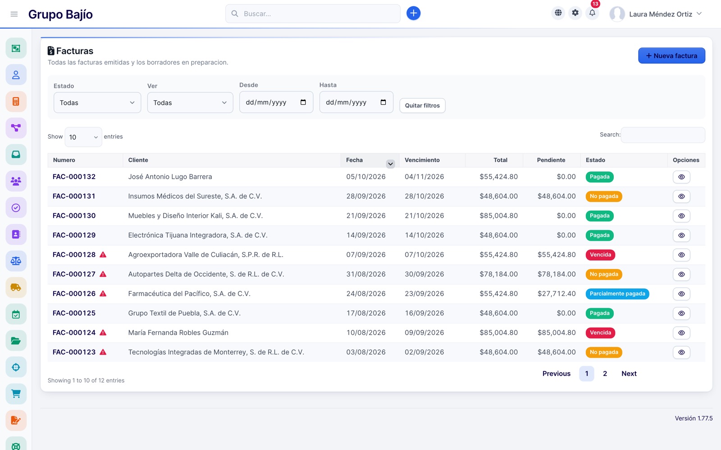Click the blue plus quick-add button
721x450 pixels.
click(413, 13)
